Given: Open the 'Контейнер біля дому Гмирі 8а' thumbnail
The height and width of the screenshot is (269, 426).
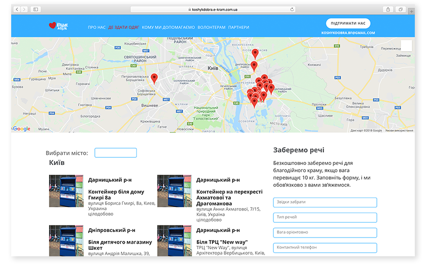Looking at the screenshot, I should pyautogui.click(x=66, y=191).
